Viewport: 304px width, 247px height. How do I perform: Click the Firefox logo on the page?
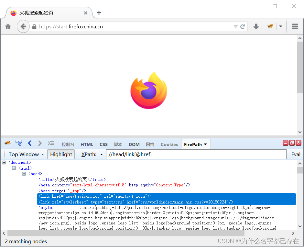coord(149,90)
